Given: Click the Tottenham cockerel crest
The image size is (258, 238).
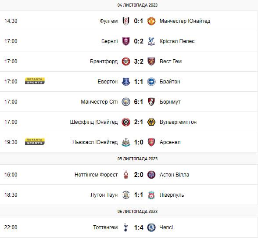Looking at the screenshot, I should pos(126,227).
